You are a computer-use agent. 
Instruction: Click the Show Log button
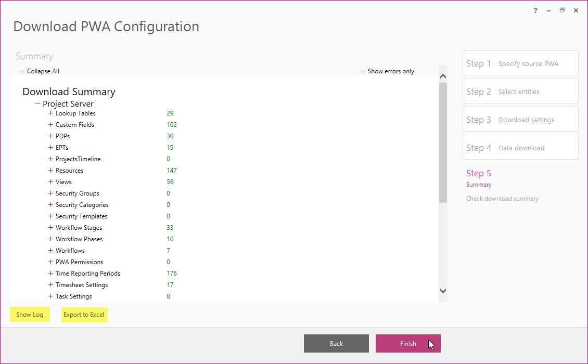tap(30, 315)
